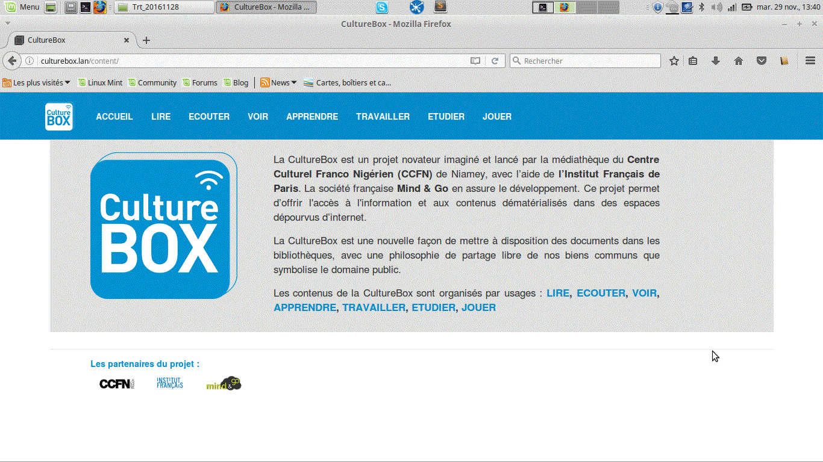823x462 pixels.
Task: Switch to the Trt_20161128 window
Action: (x=164, y=7)
